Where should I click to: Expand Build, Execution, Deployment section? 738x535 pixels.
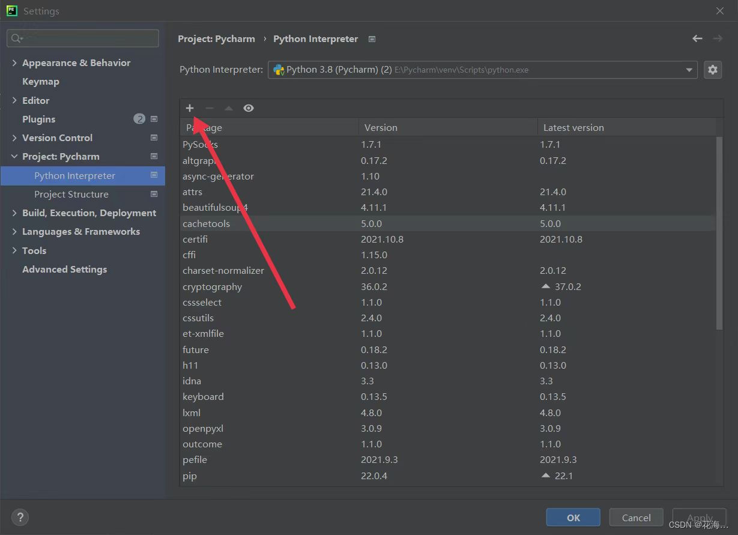pyautogui.click(x=14, y=213)
